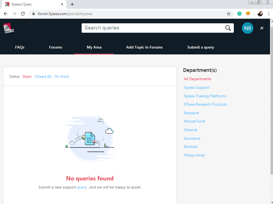Bookmark this page with star icon

click(x=229, y=14)
